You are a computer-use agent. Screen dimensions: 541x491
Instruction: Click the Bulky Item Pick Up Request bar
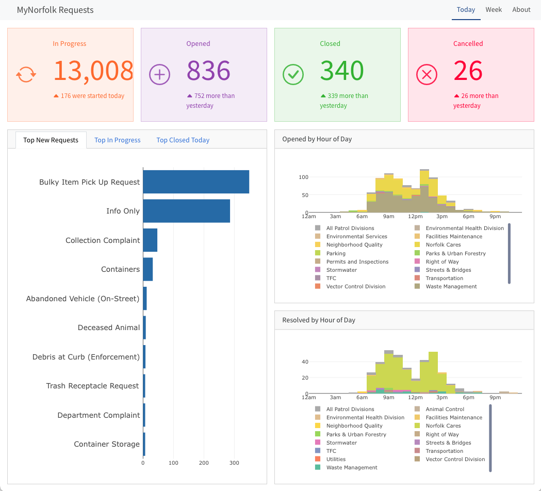[x=196, y=182]
